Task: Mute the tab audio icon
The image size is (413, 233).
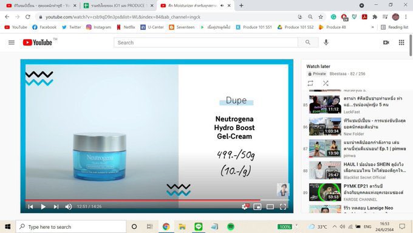Action: [x=222, y=5]
